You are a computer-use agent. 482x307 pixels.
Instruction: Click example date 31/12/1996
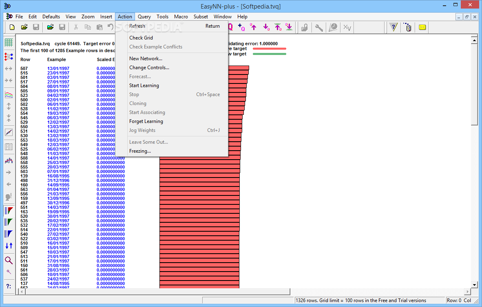pyautogui.click(x=58, y=180)
